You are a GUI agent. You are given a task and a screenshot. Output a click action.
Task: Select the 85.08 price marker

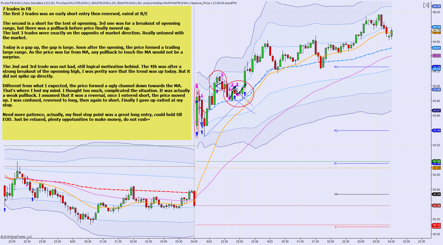coord(436,6)
